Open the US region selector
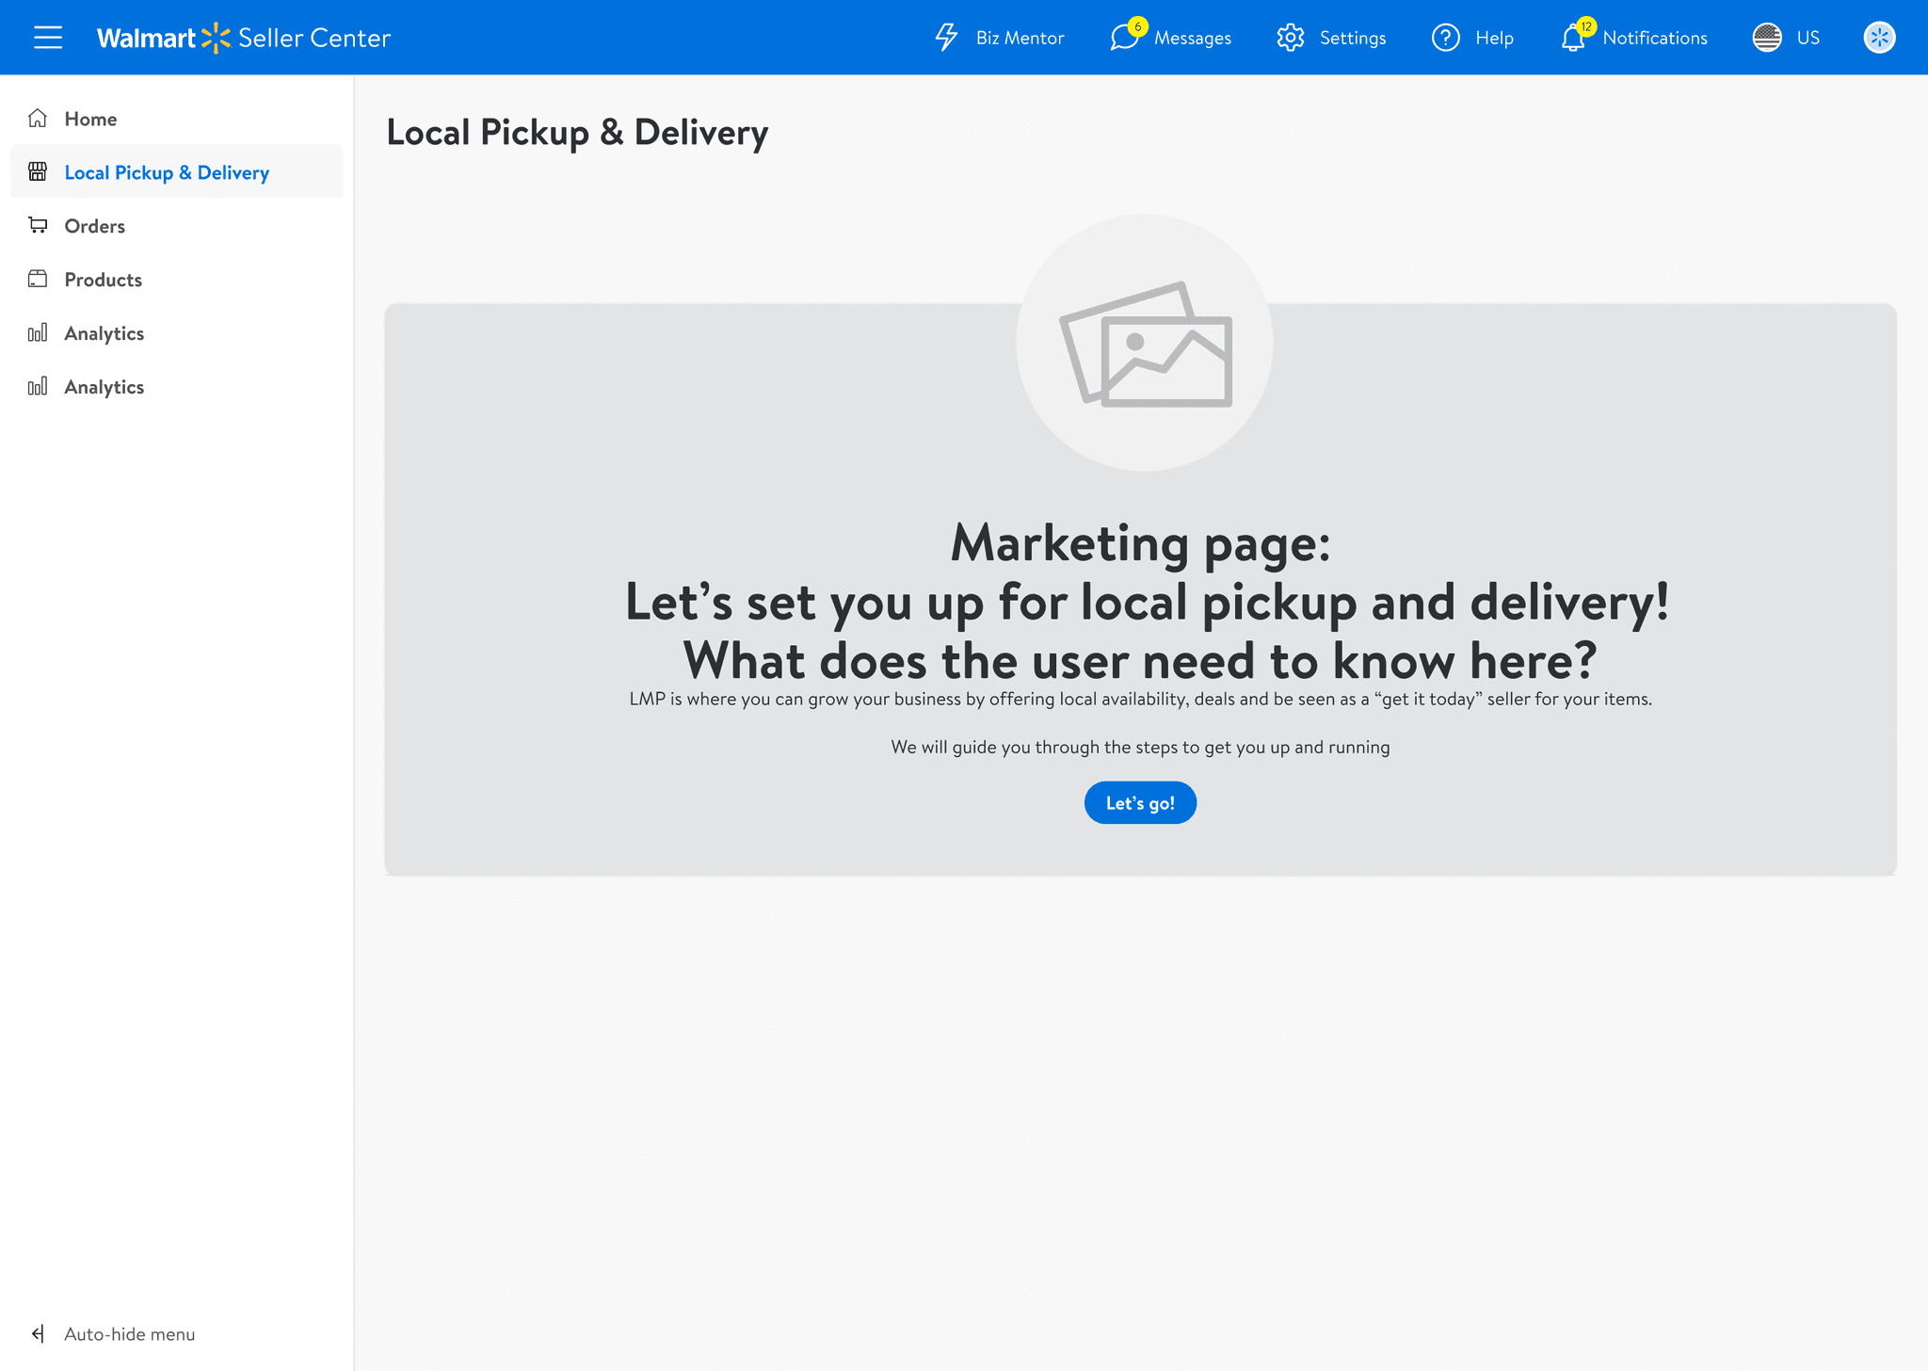 click(1807, 38)
